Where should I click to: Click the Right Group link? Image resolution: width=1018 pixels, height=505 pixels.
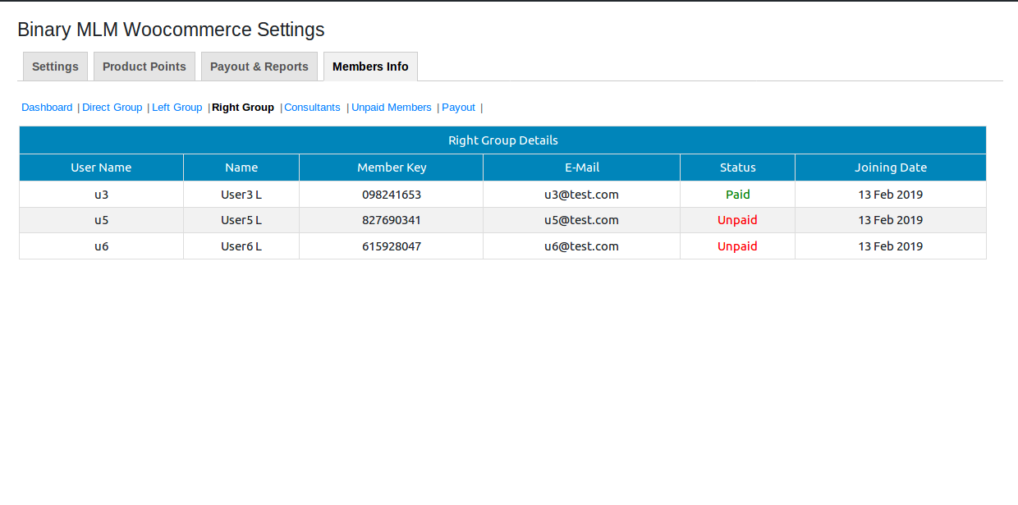[243, 108]
